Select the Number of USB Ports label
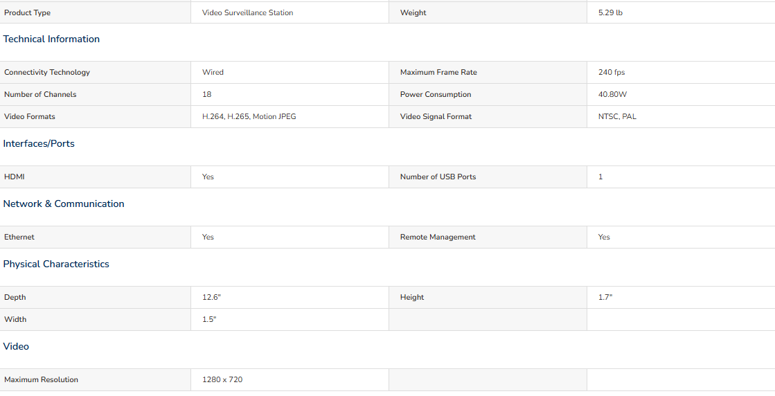This screenshot has width=775, height=396. (438, 177)
